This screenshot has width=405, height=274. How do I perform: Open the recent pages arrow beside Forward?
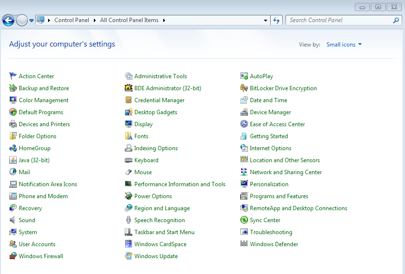coord(31,20)
